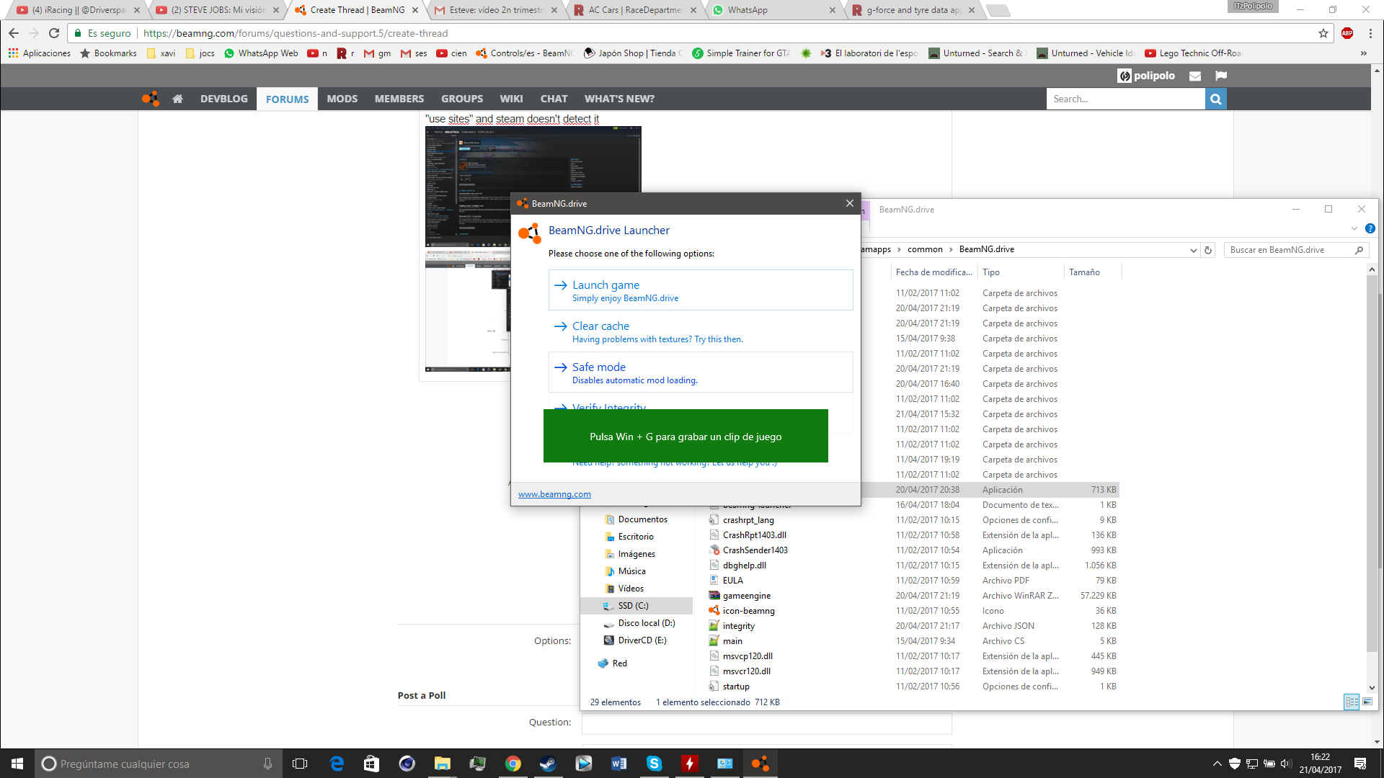Screen dimensions: 1384x778
Task: Open the inbox envelope icon
Action: click(x=1195, y=76)
